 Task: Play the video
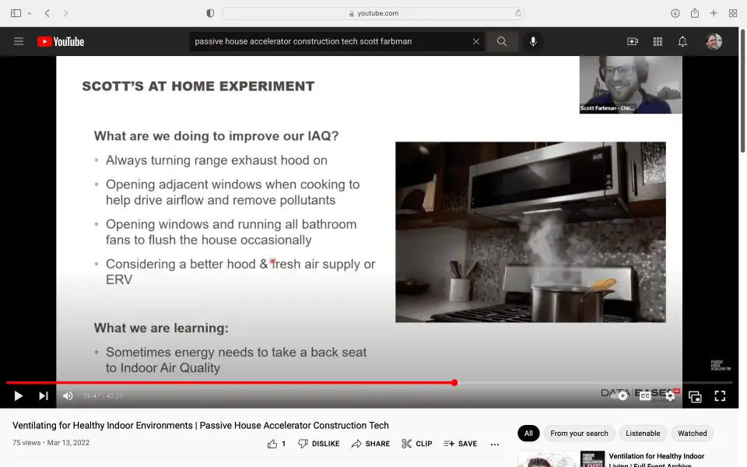coord(18,396)
